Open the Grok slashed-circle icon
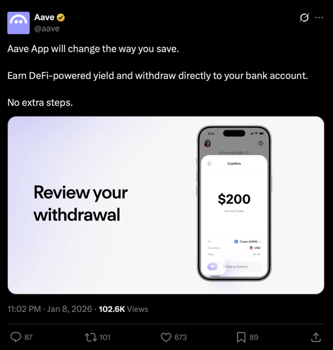 point(304,18)
